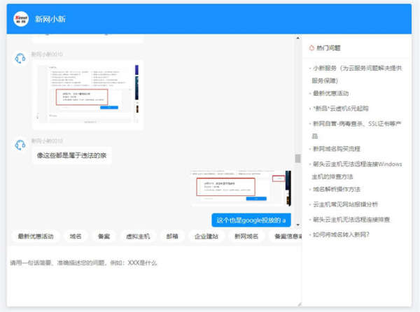
Task: Pick the 邮箱 quick reply chip
Action: [x=172, y=236]
